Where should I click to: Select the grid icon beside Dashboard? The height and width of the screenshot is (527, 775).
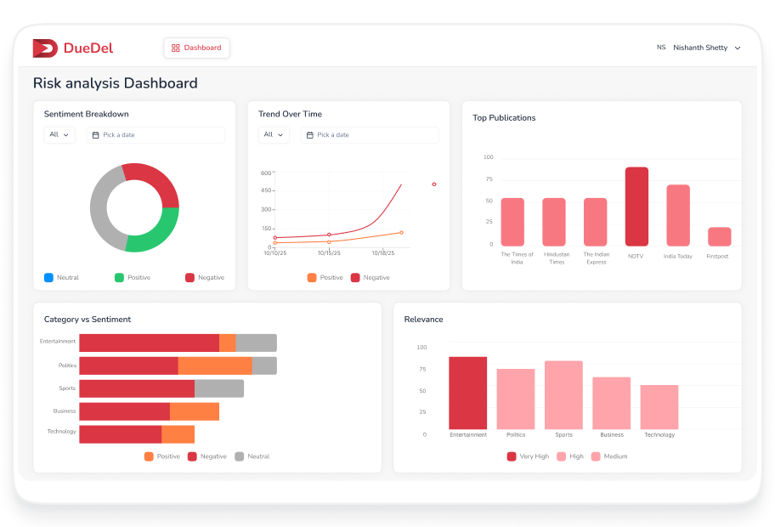click(175, 48)
